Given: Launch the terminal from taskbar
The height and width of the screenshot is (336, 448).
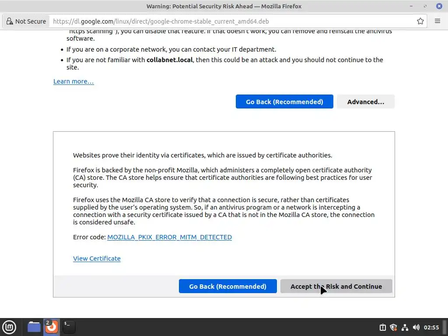Looking at the screenshot, I should (x=69, y=327).
